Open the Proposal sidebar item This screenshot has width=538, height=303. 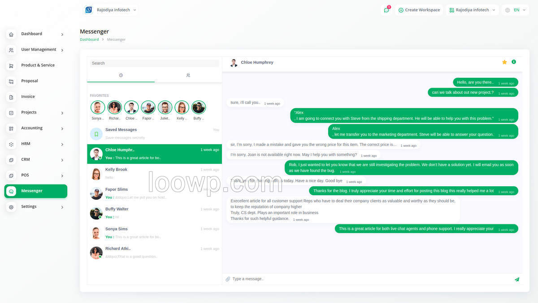click(36, 81)
